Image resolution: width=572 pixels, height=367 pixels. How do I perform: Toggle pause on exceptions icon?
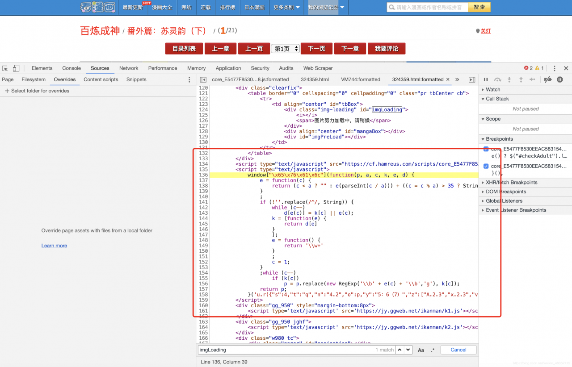[560, 79]
